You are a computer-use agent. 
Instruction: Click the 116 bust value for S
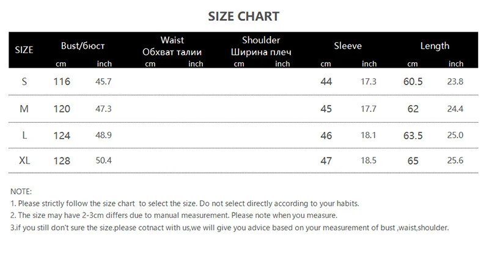[62, 82]
